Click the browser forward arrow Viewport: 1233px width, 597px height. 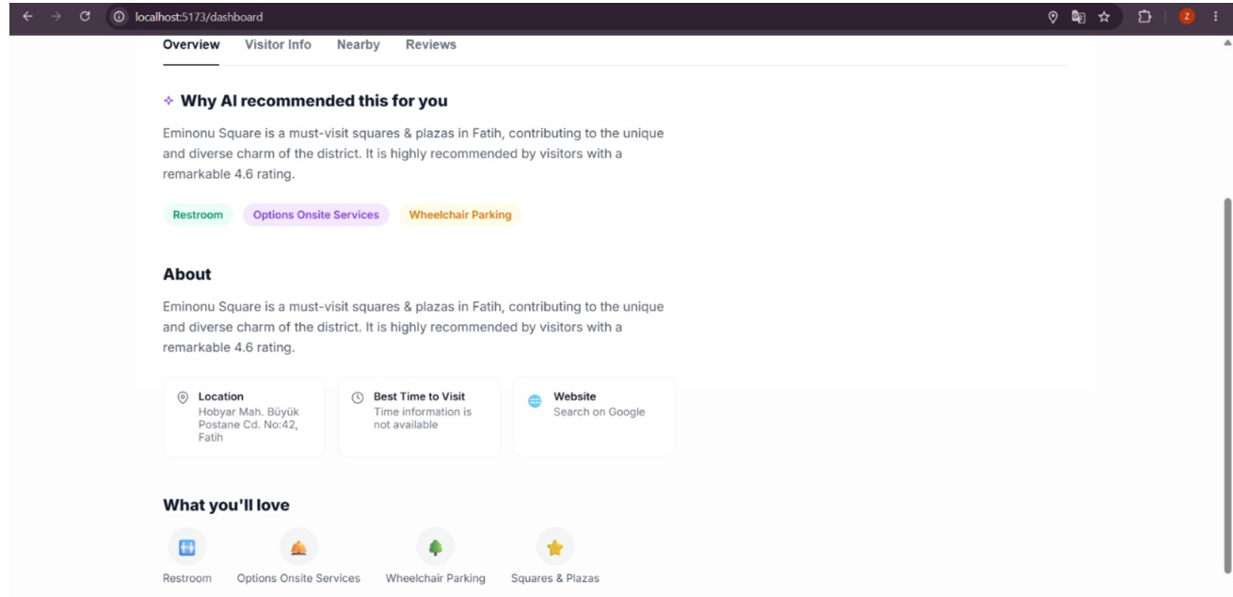coord(56,17)
